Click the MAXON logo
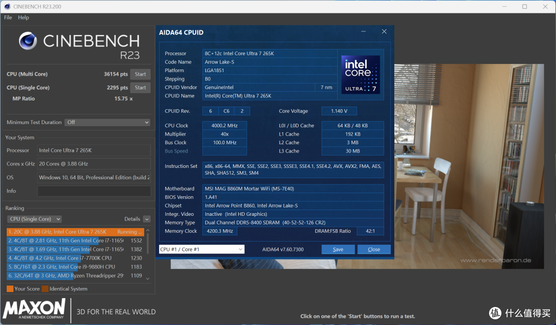Screen dimensions: 556x325 (34, 309)
